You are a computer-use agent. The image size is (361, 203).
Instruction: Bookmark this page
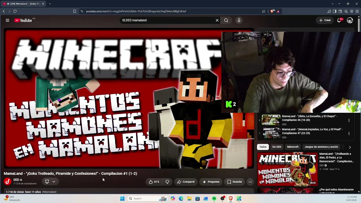point(74,11)
